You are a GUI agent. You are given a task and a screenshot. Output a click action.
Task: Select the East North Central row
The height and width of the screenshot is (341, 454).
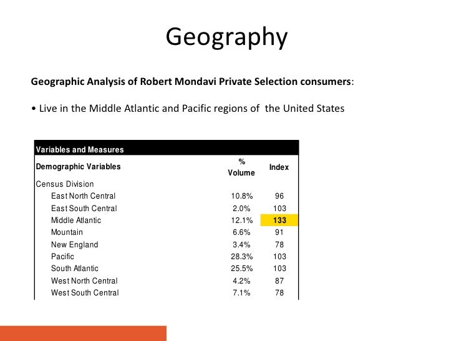pyautogui.click(x=167, y=196)
